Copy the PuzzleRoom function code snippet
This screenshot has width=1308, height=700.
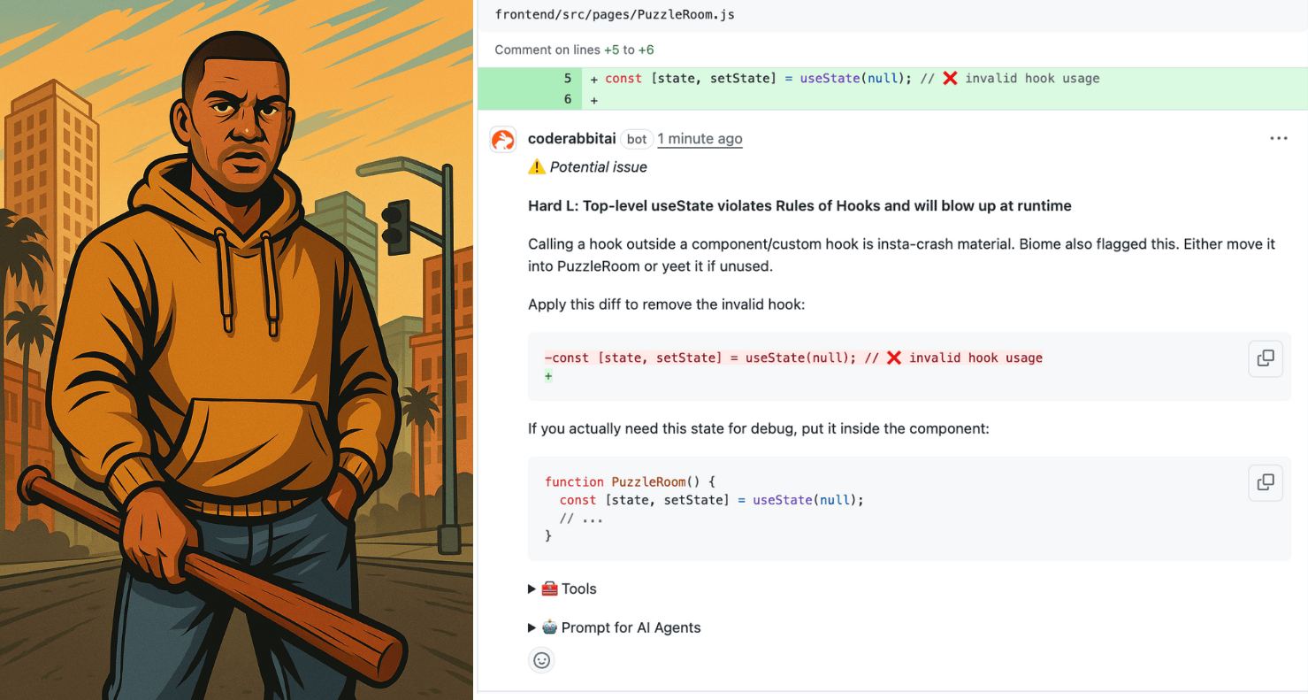(1266, 482)
